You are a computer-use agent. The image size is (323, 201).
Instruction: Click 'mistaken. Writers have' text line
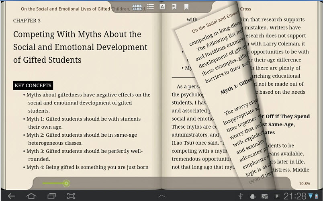[272, 28]
